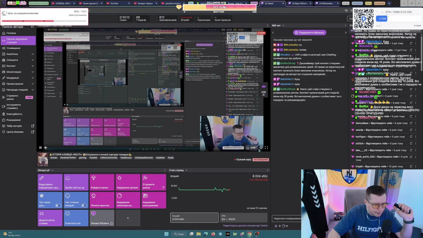Image resolution: width=423 pixels, height=238 pixels.
Task: Click repeat icon on karf1gen activity row
Action: (411, 137)
